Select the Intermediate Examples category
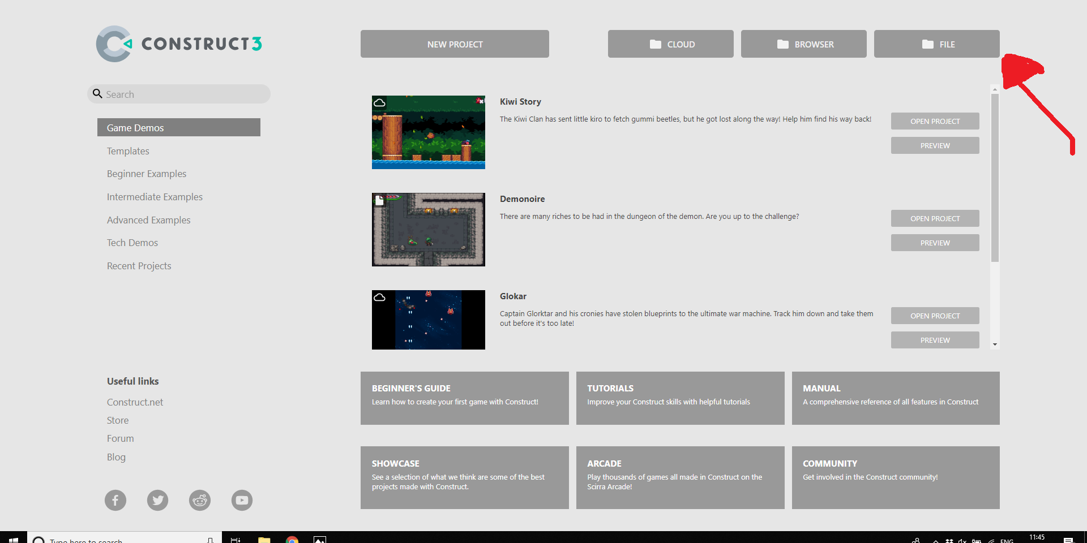Image resolution: width=1087 pixels, height=543 pixels. coord(155,197)
